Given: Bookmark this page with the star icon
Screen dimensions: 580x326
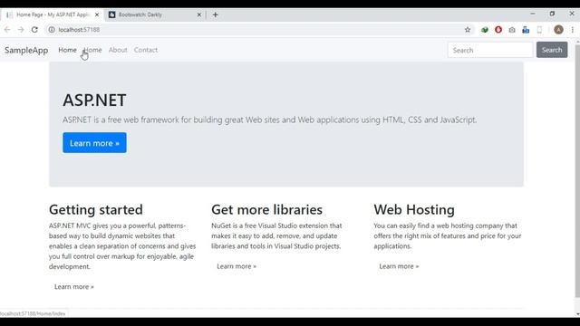Looking at the screenshot, I should pyautogui.click(x=468, y=30).
